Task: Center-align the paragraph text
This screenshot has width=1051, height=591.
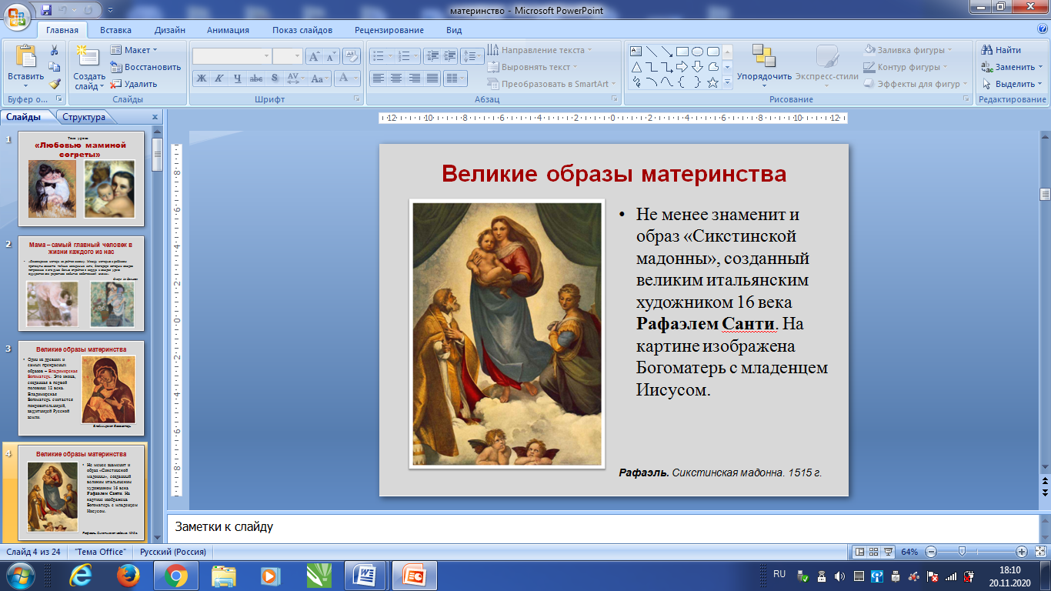Action: tap(396, 78)
